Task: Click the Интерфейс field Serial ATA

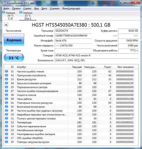Action: [73, 41]
